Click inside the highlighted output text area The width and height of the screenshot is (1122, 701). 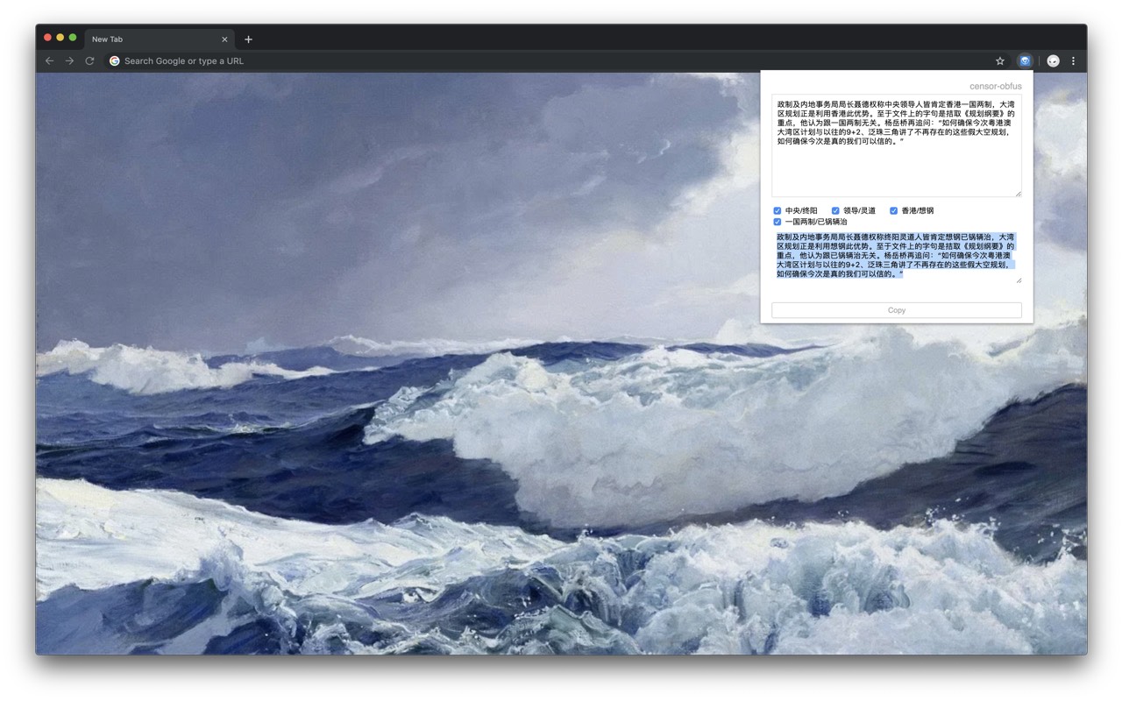click(x=897, y=257)
